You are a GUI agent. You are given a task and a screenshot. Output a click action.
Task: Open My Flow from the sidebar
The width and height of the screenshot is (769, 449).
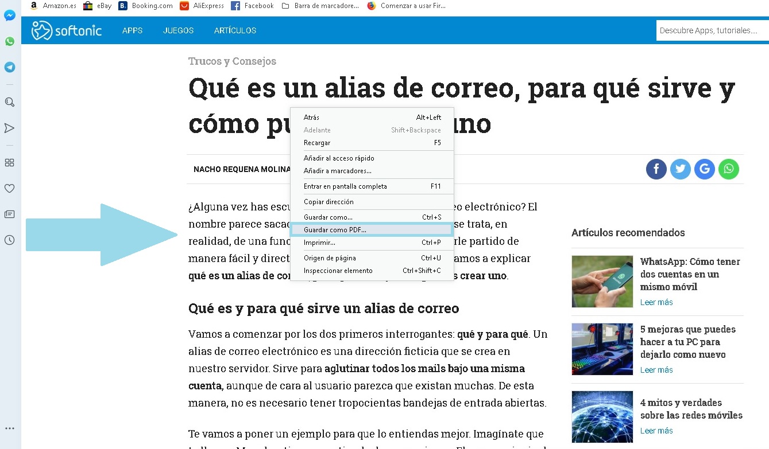[9, 128]
